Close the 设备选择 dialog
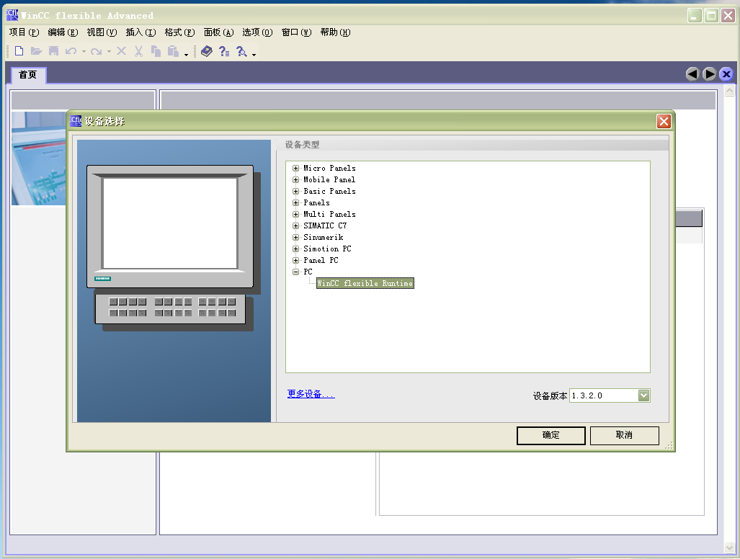Viewport: 740px width, 559px height. [x=664, y=121]
